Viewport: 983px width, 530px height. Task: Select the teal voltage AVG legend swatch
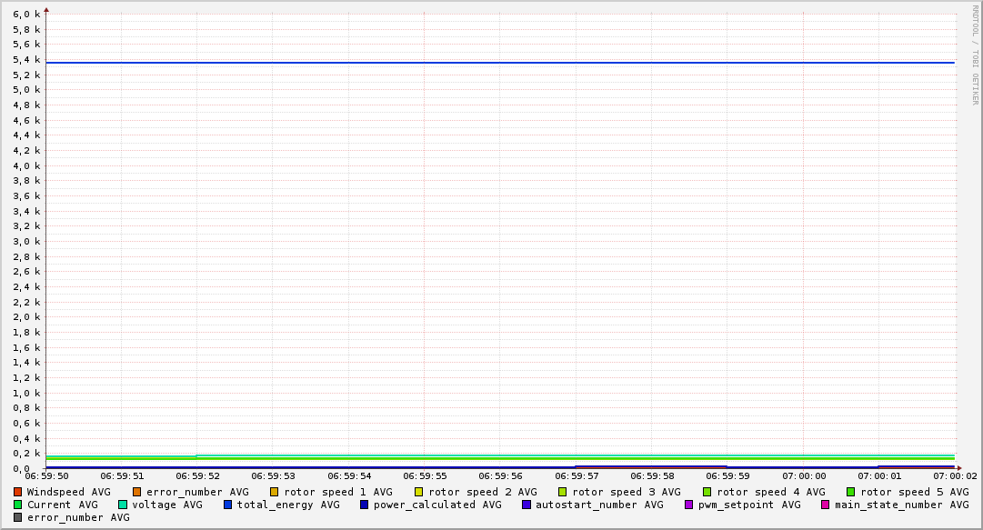(x=123, y=505)
